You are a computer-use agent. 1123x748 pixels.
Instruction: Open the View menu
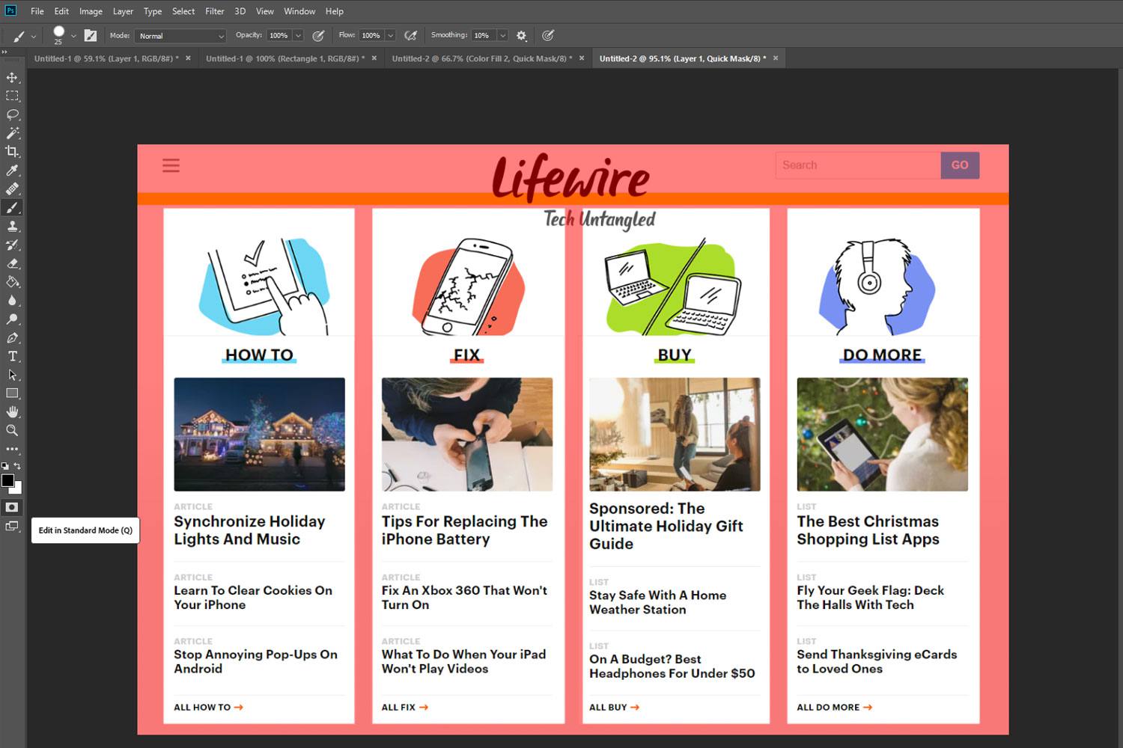coord(265,11)
